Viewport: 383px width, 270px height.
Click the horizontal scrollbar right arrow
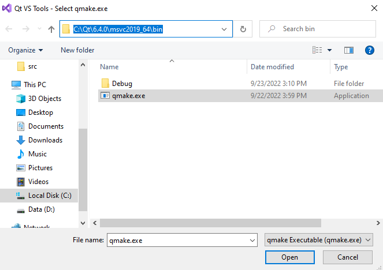pos(378,223)
